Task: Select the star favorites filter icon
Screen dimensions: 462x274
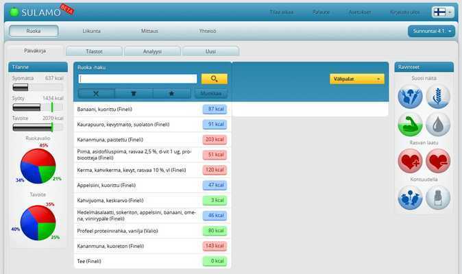Action: pyautogui.click(x=171, y=93)
